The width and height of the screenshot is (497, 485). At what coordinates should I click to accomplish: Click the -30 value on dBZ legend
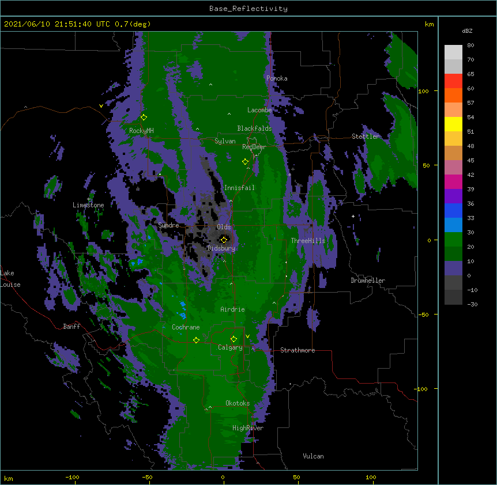point(472,304)
